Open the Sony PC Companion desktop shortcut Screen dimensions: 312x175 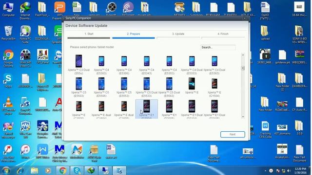25,106
